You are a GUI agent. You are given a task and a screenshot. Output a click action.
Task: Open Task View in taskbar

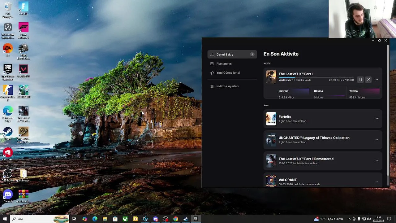tap(74, 219)
